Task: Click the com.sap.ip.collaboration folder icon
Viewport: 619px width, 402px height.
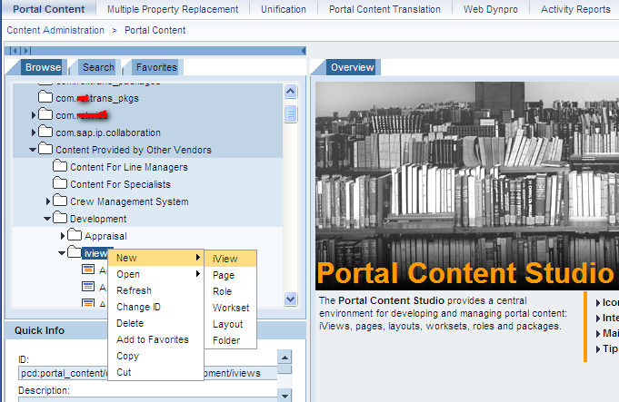Action: point(45,132)
